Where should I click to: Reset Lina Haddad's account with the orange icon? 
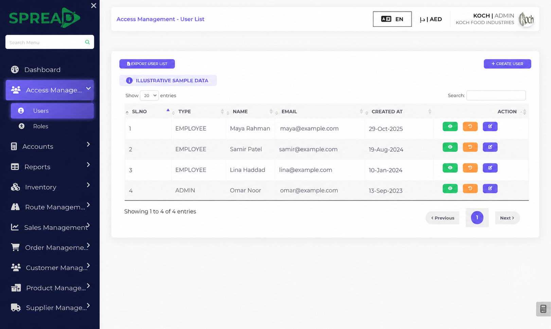(470, 168)
